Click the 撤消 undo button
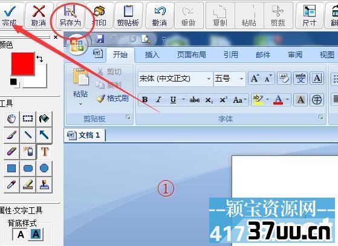 point(160,16)
